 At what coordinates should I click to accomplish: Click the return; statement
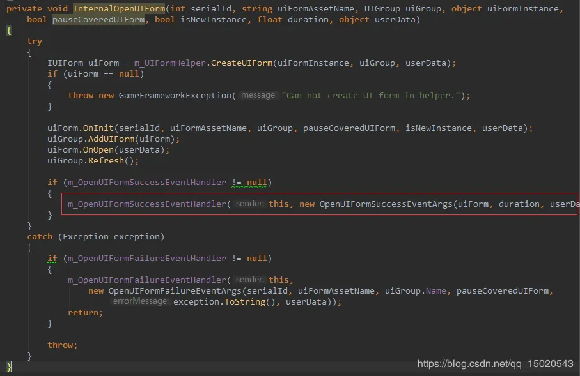click(85, 313)
